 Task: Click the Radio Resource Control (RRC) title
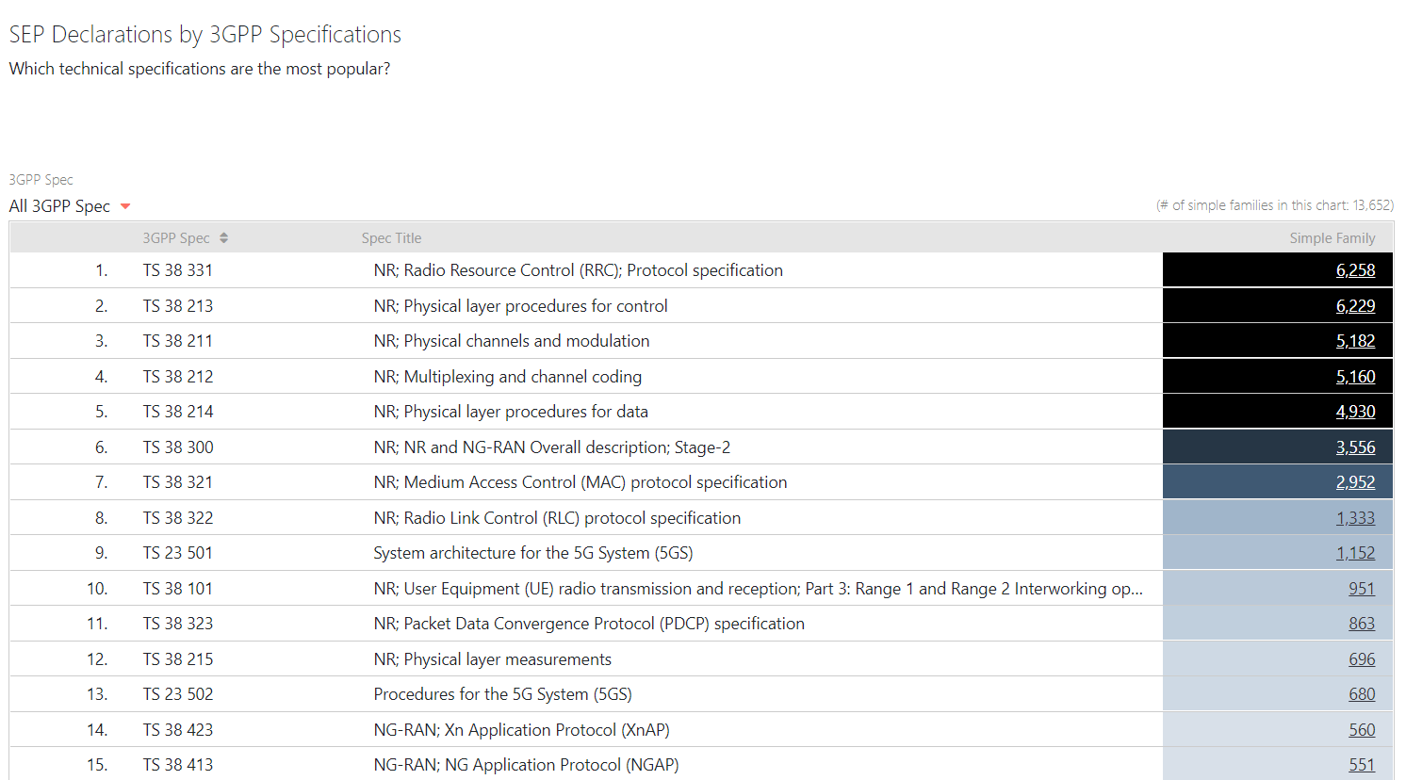coord(578,270)
